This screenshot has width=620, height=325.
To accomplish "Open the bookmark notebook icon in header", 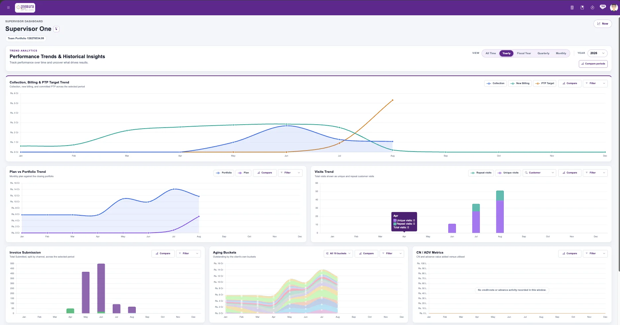I will point(582,7).
